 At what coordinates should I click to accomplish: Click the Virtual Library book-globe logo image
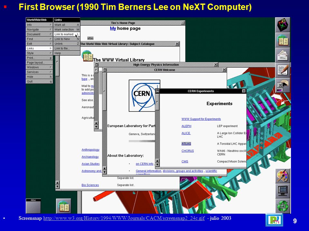87,56
